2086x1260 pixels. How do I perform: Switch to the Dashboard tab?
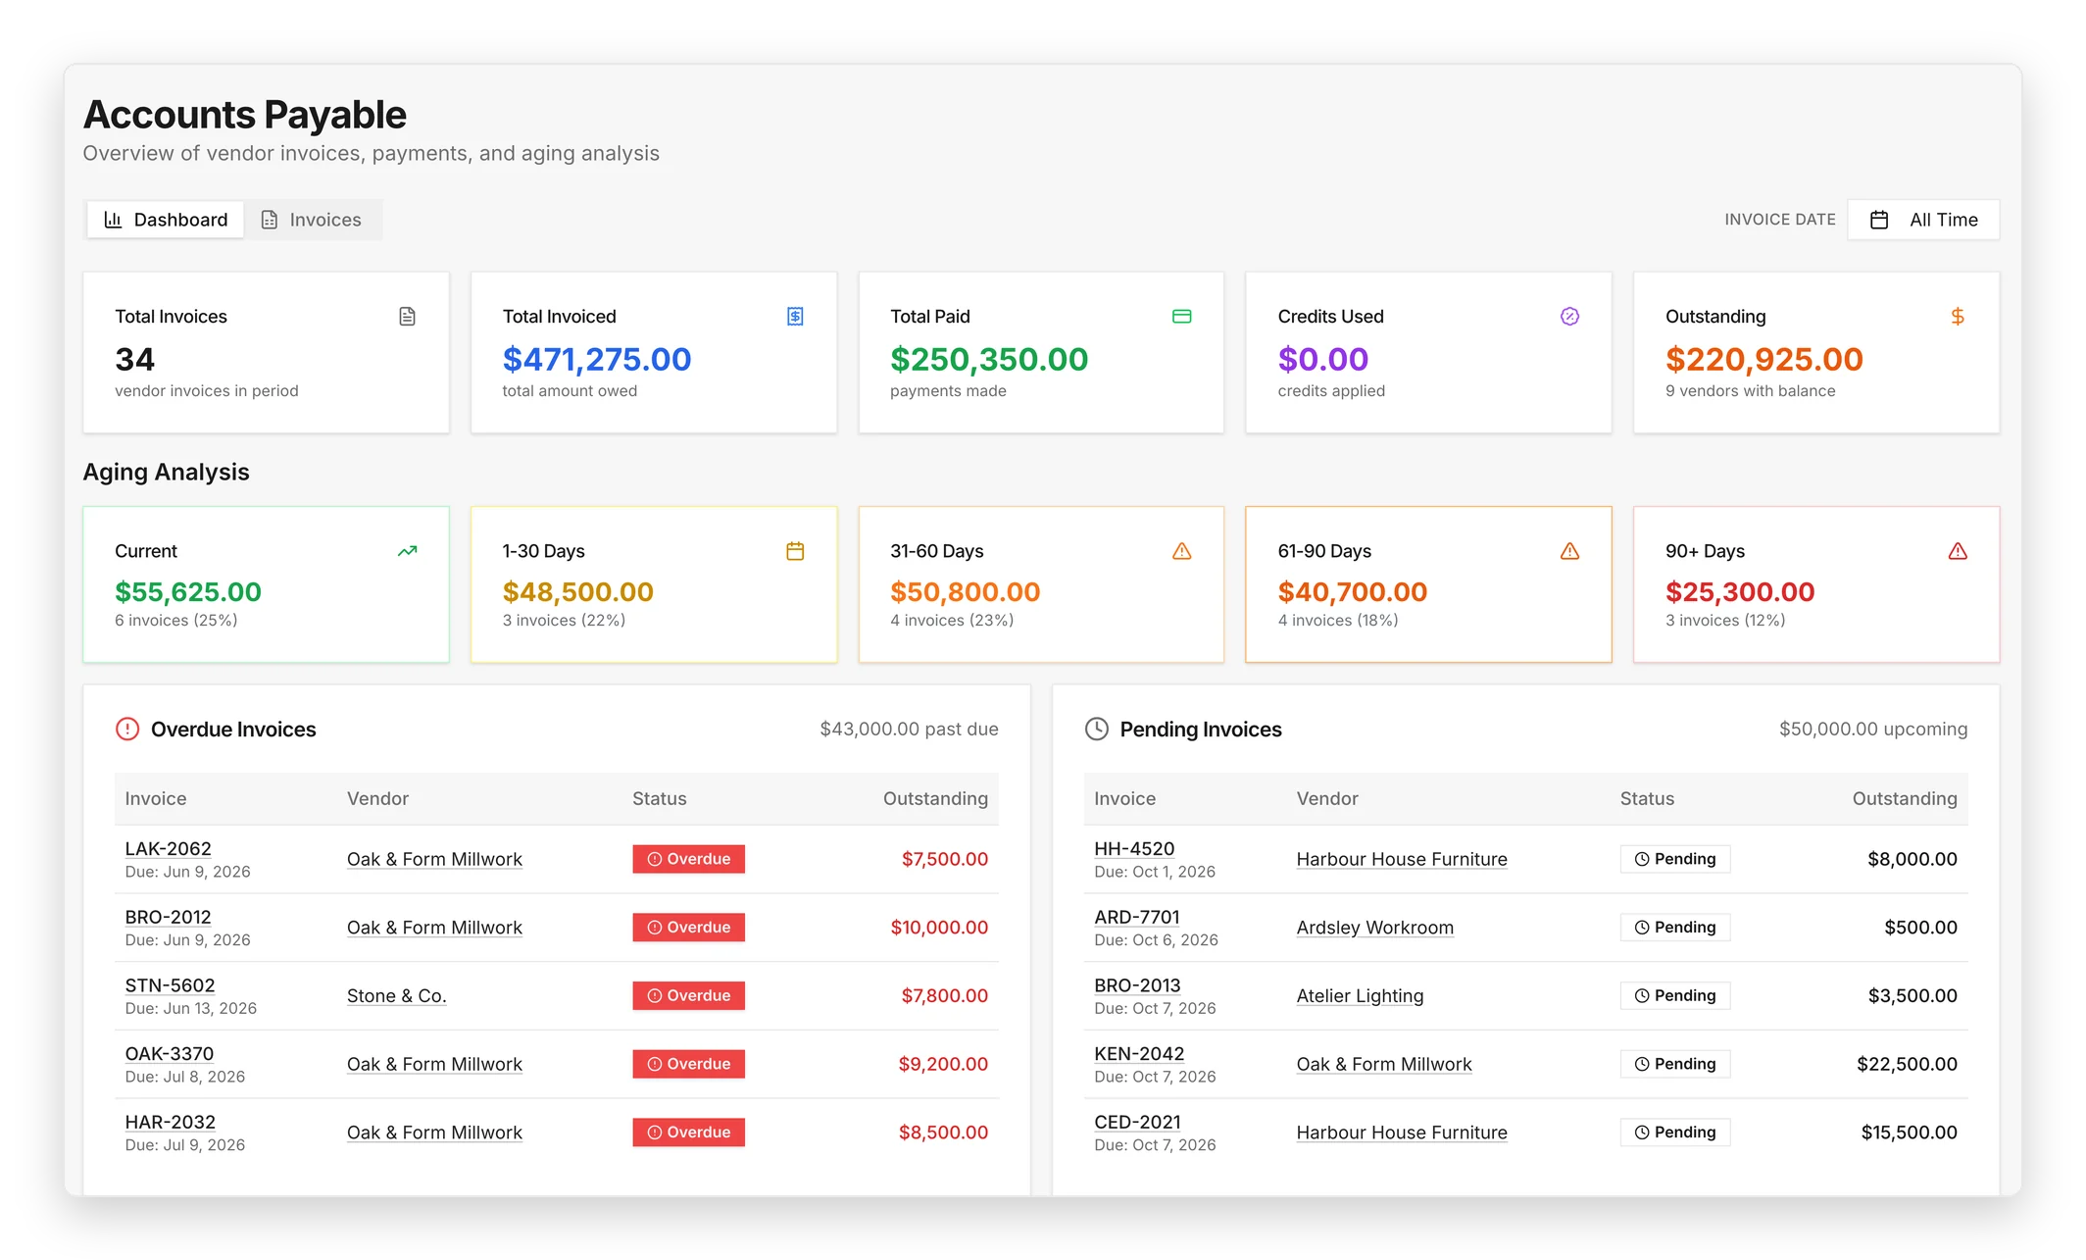click(166, 220)
